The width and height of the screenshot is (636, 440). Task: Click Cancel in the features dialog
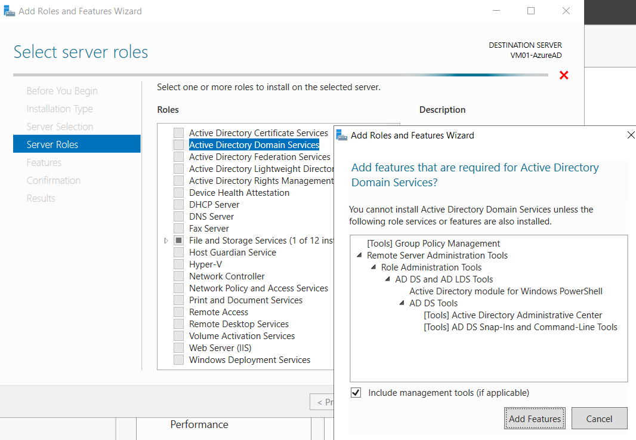(x=599, y=419)
